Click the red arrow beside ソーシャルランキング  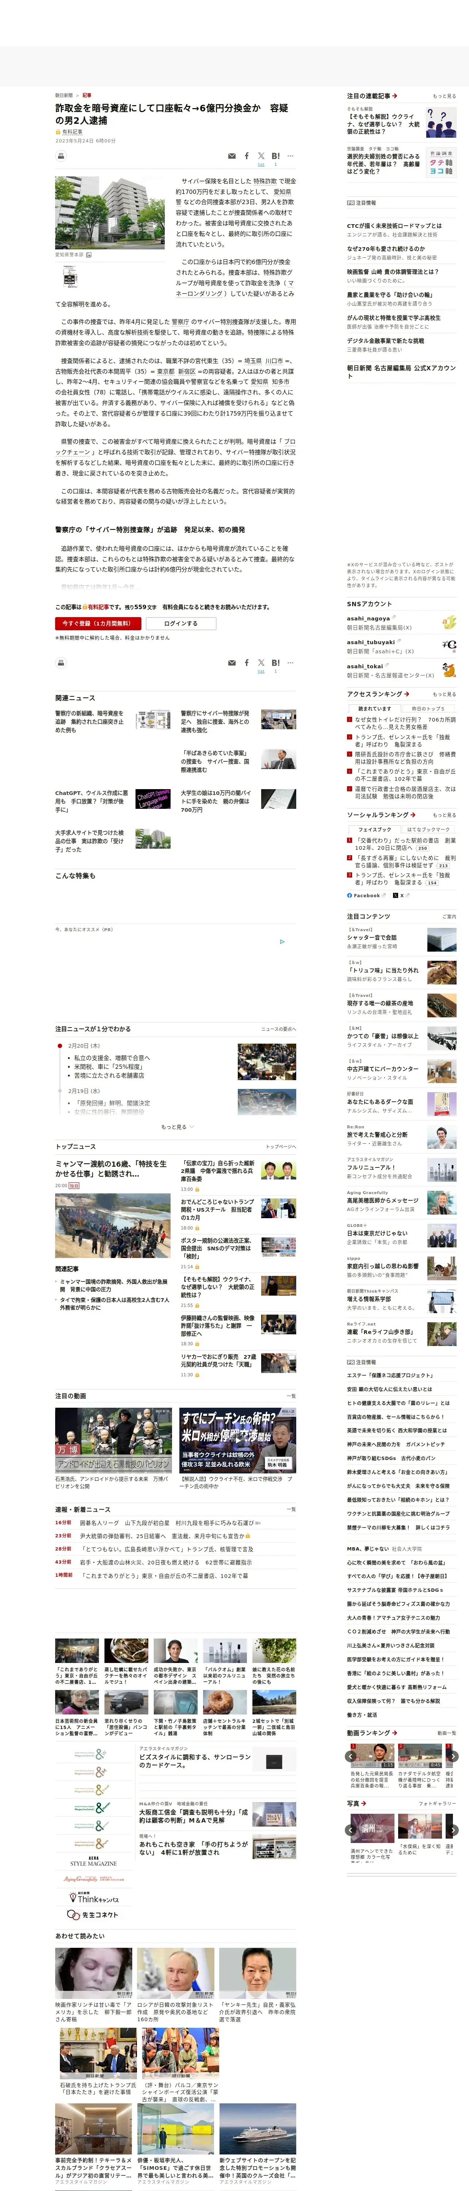click(413, 815)
